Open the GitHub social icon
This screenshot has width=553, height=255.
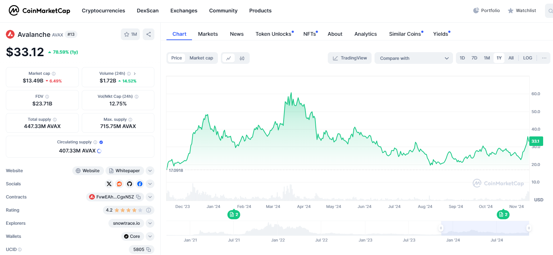pyautogui.click(x=129, y=184)
